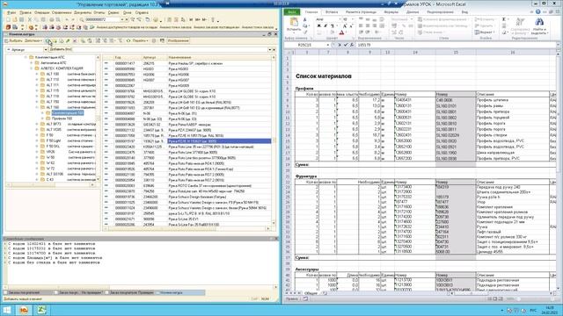This screenshot has width=563, height=316.
Task: Select the Общее sheet tab in Excel
Action: pos(311,293)
